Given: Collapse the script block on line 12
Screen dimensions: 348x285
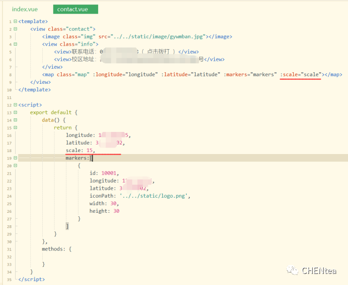Looking at the screenshot, I should coord(15,105).
